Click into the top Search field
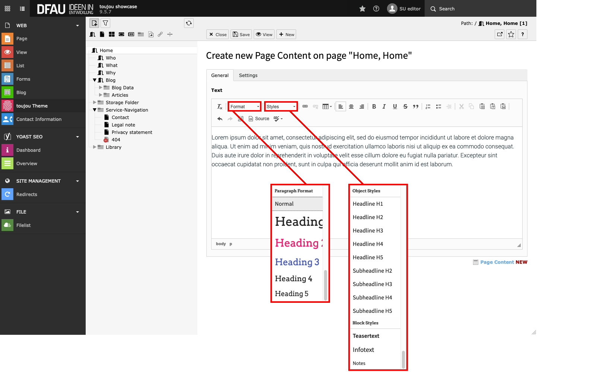This screenshot has height=372, width=596. tap(481, 9)
